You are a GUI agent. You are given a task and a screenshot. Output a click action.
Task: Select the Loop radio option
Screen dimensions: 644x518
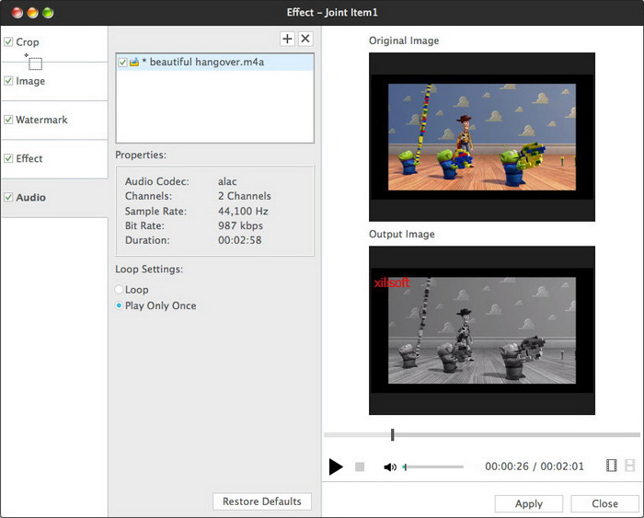[120, 290]
